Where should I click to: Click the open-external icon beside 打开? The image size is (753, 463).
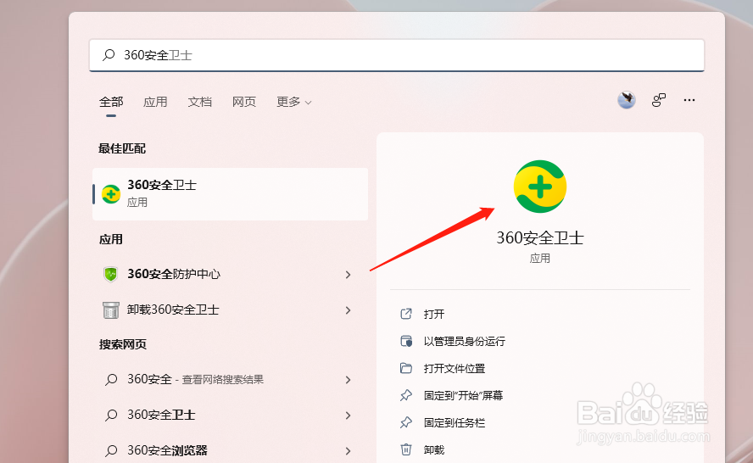pyautogui.click(x=406, y=314)
